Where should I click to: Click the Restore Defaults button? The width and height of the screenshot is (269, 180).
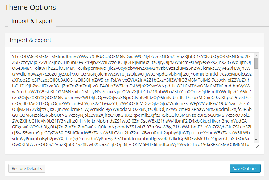[27, 168]
